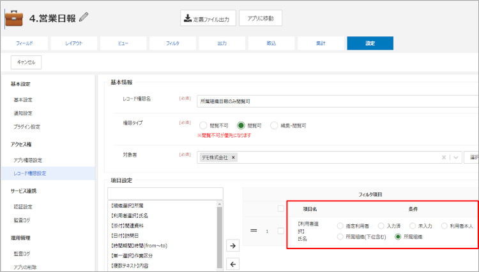Select 【日付】訪問日 in the item list

125,236
